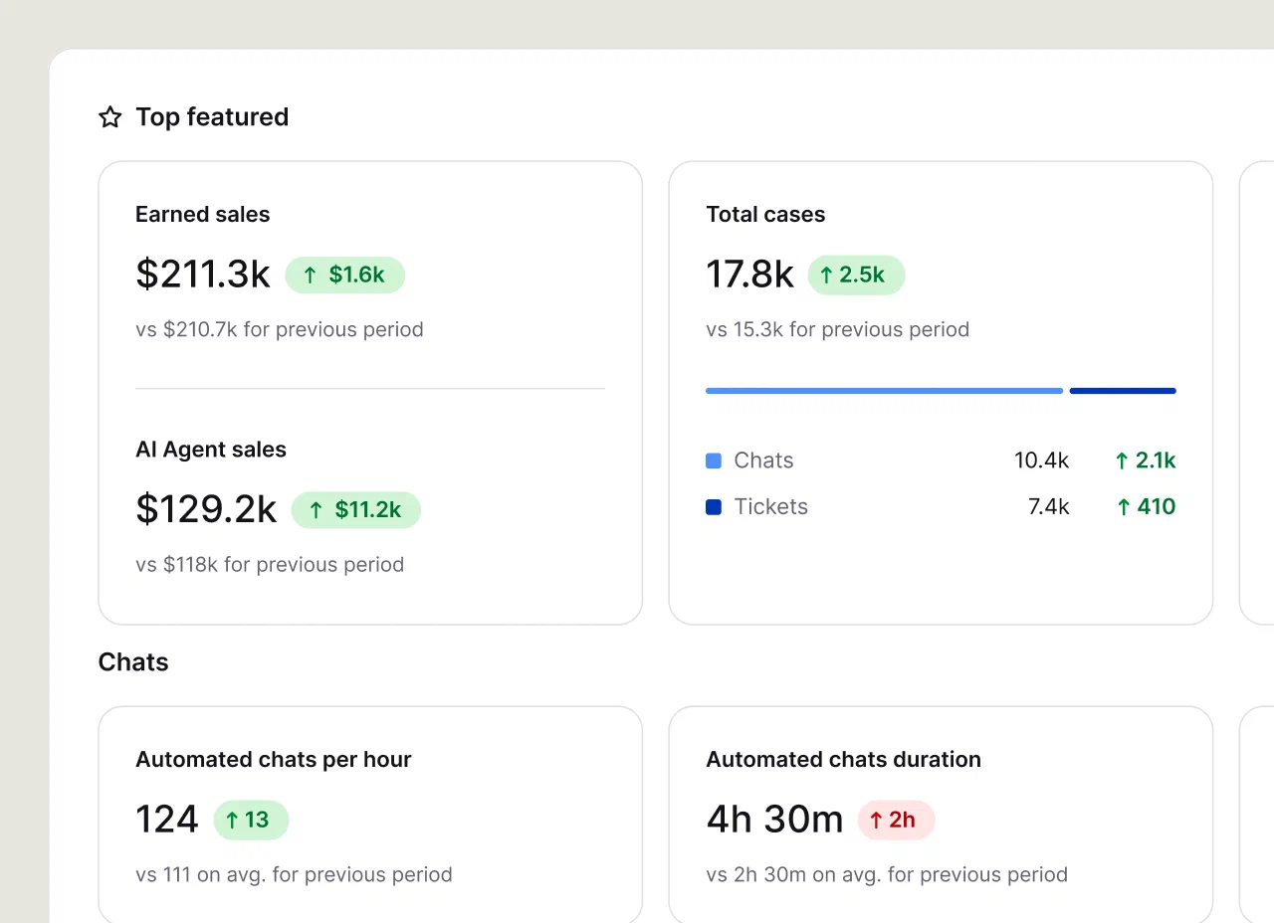Open the AI Agent sales title
The image size is (1274, 923).
[x=211, y=450]
